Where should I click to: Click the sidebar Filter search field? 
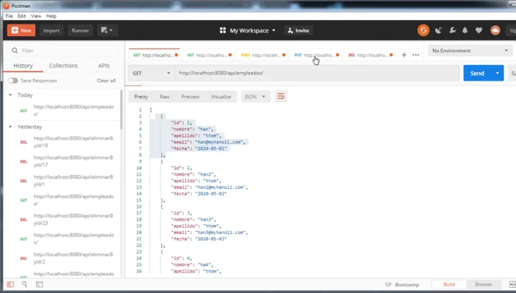pyautogui.click(x=64, y=51)
